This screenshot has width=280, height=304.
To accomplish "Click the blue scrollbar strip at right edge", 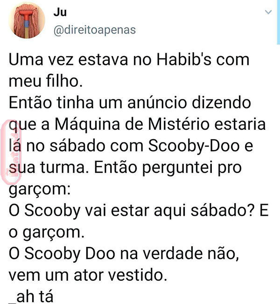I will tap(279, 22).
